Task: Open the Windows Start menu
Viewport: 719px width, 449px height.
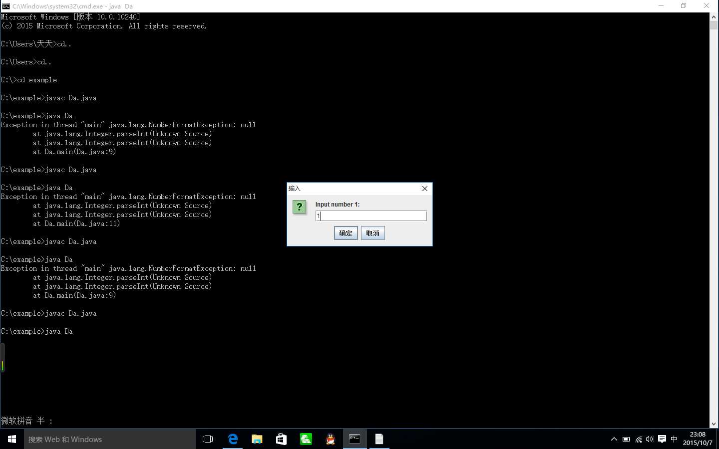Action: point(12,439)
